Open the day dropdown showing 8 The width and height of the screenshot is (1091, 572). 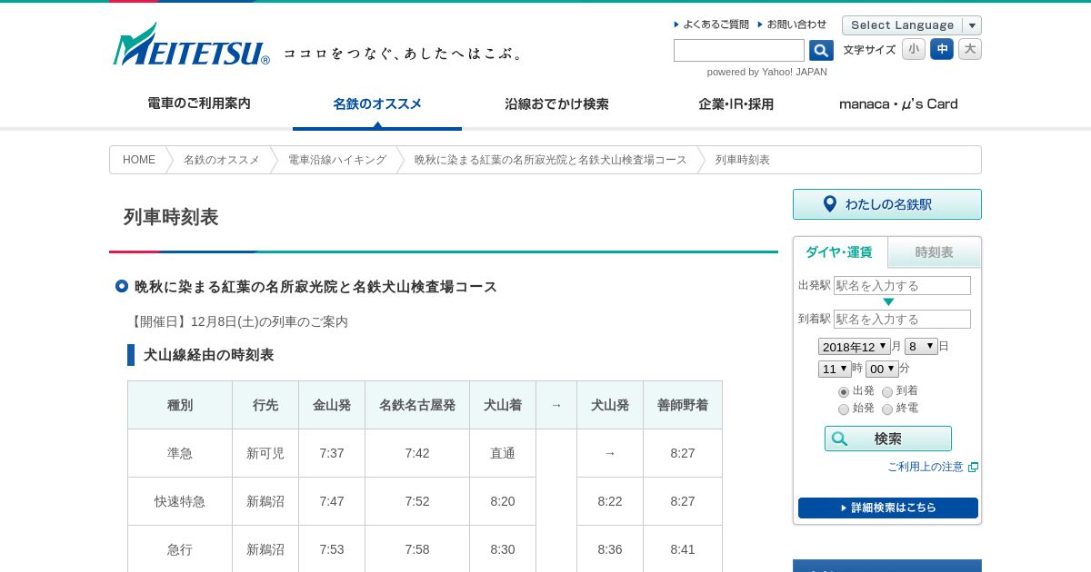[x=921, y=347]
